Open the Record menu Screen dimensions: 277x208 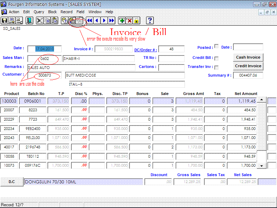[66, 12]
